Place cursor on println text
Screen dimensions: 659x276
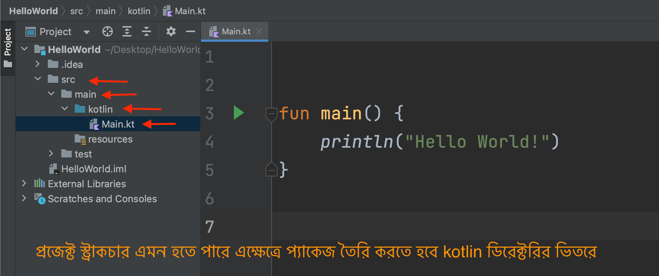pos(357,142)
